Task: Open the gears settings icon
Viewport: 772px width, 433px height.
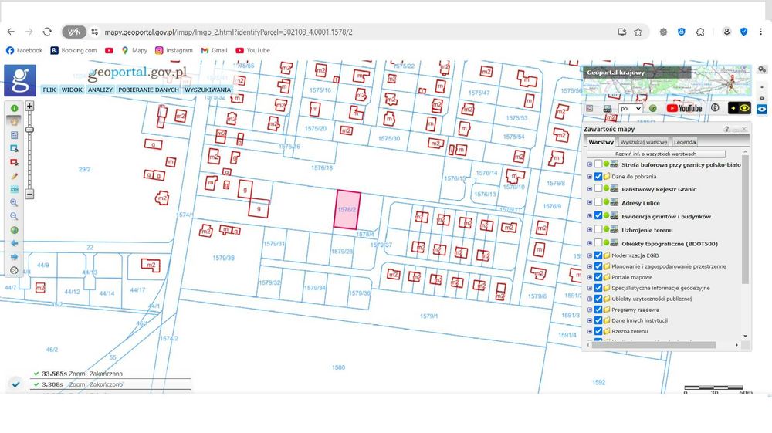Action: pos(762,69)
